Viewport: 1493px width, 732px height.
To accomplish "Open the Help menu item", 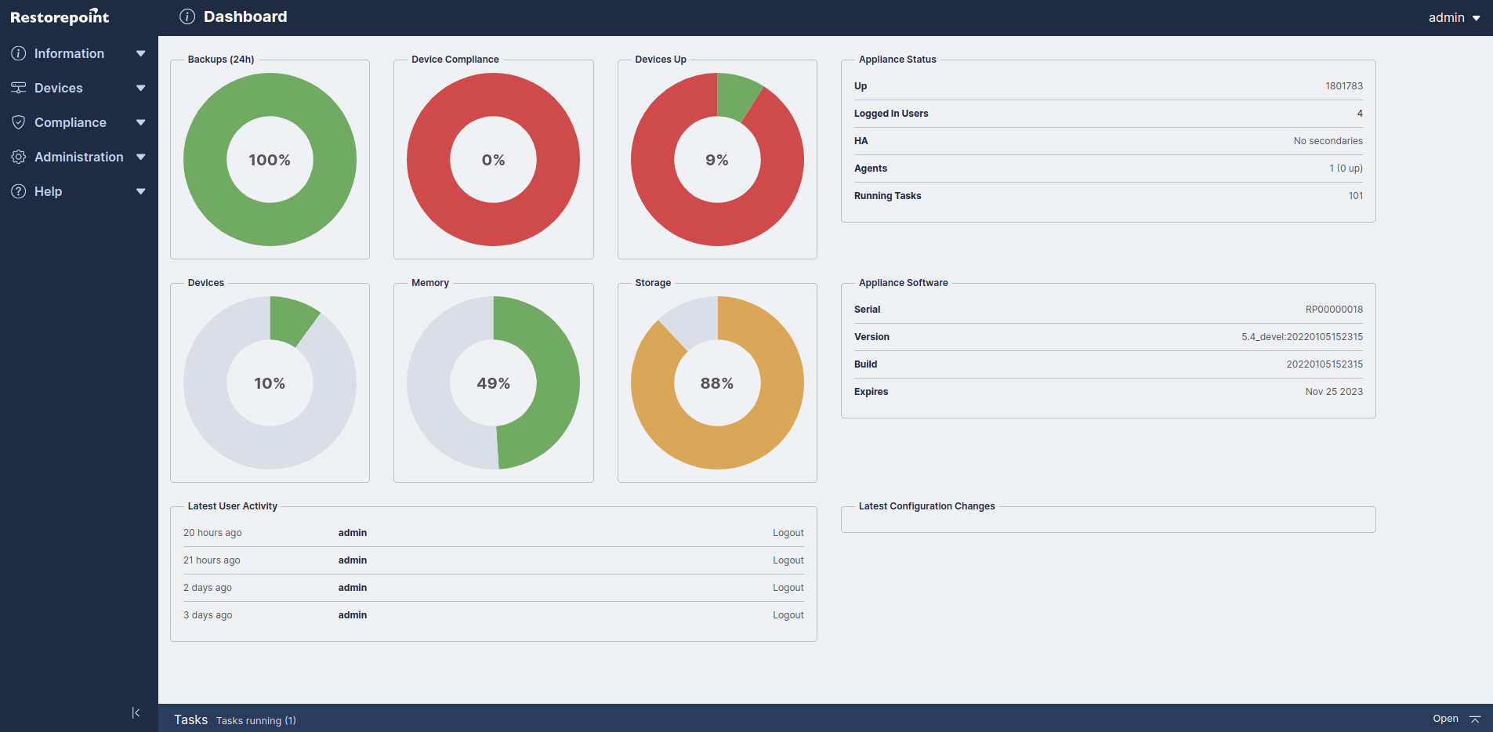I will pos(48,191).
